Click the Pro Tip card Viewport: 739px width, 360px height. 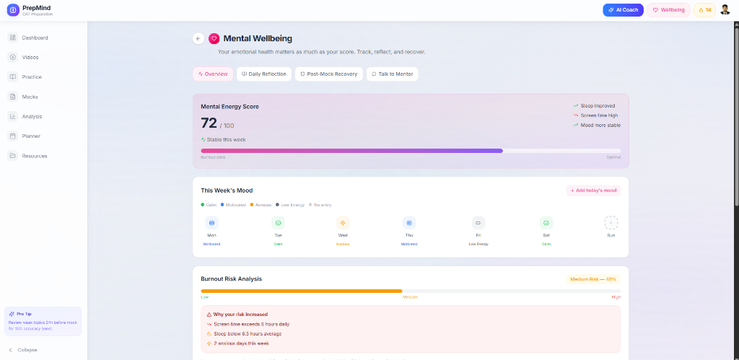pyautogui.click(x=43, y=321)
